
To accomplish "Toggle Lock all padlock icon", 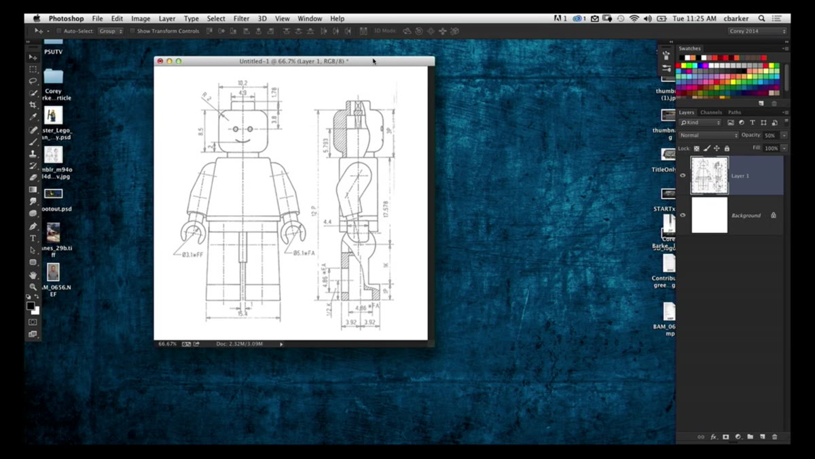I will pyautogui.click(x=727, y=148).
